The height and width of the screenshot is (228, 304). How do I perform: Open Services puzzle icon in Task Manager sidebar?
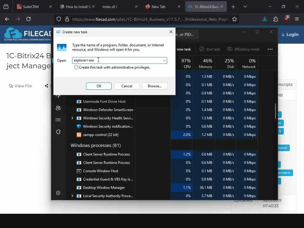click(x=58, y=132)
